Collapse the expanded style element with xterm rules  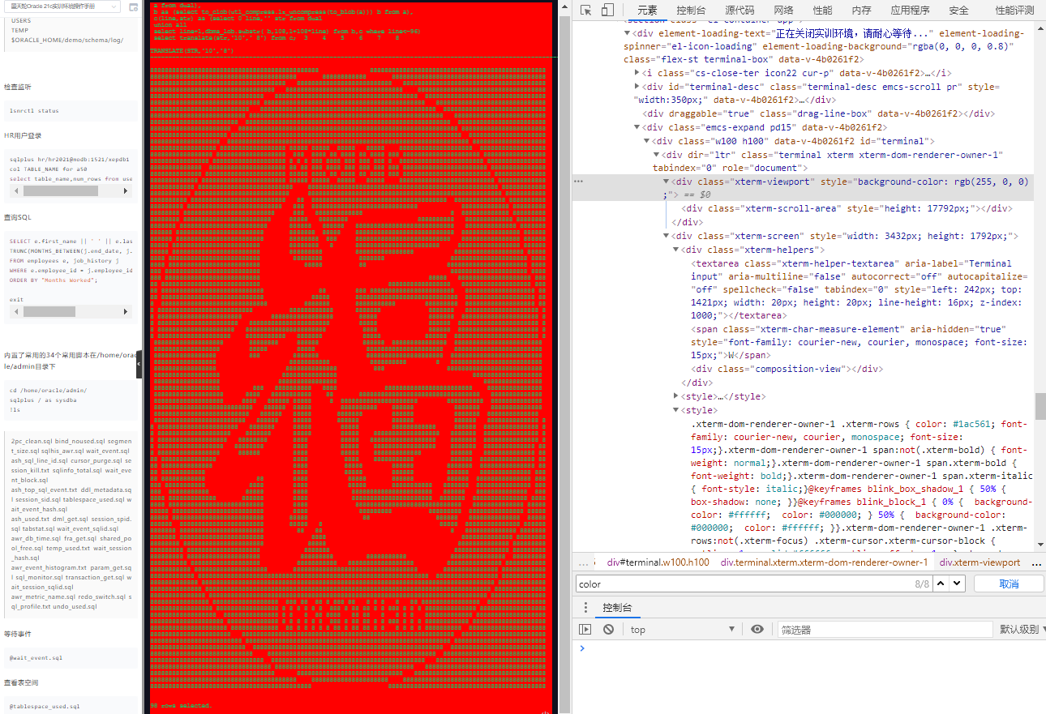(676, 410)
